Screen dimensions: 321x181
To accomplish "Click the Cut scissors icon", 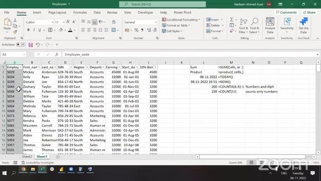I will pyautogui.click(x=15, y=20).
